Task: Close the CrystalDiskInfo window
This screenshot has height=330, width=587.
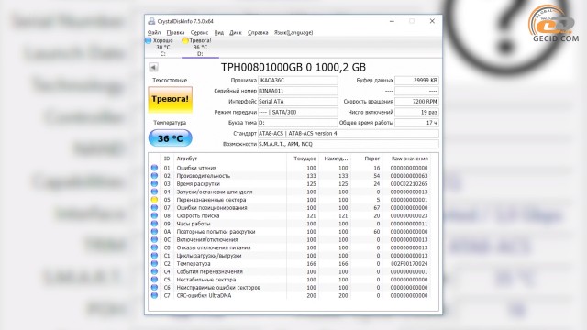Action: (432, 21)
